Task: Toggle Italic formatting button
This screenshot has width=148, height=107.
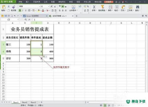Action: click(x=23, y=10)
